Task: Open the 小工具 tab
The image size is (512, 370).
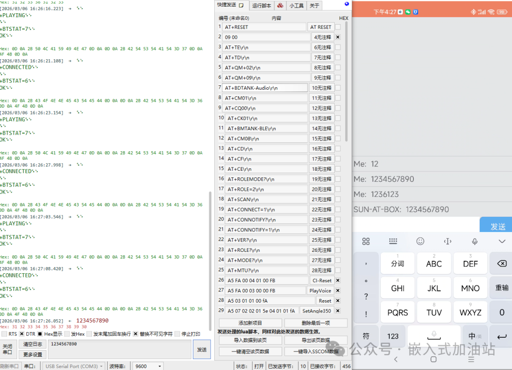Action: pyautogui.click(x=296, y=6)
